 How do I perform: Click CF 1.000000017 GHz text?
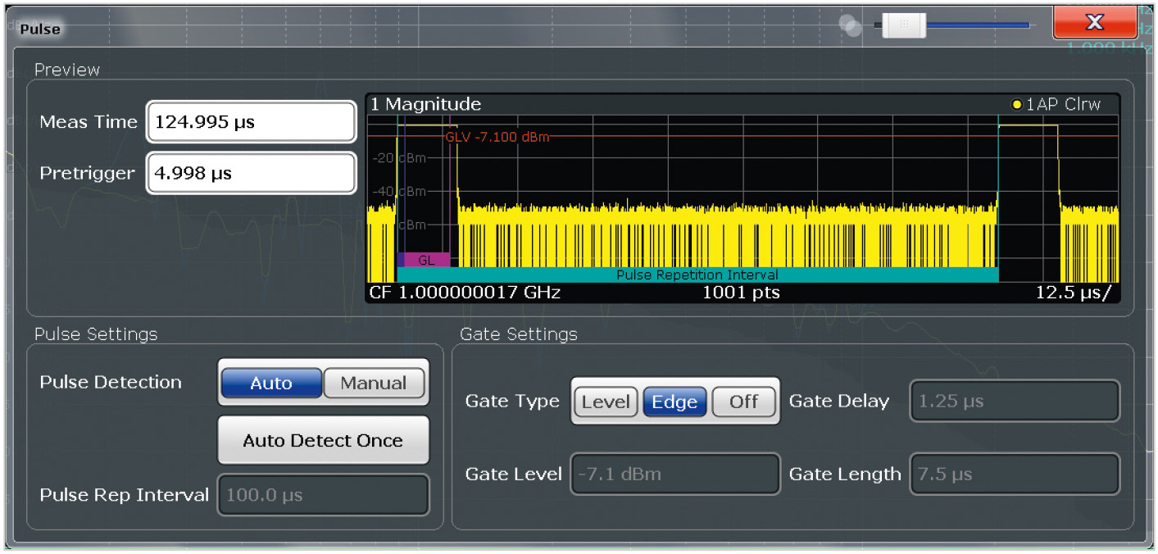coord(465,293)
